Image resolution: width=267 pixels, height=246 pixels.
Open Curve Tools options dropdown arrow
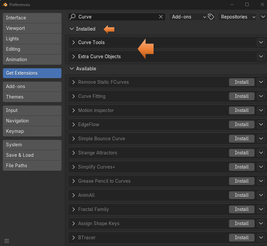[261, 42]
